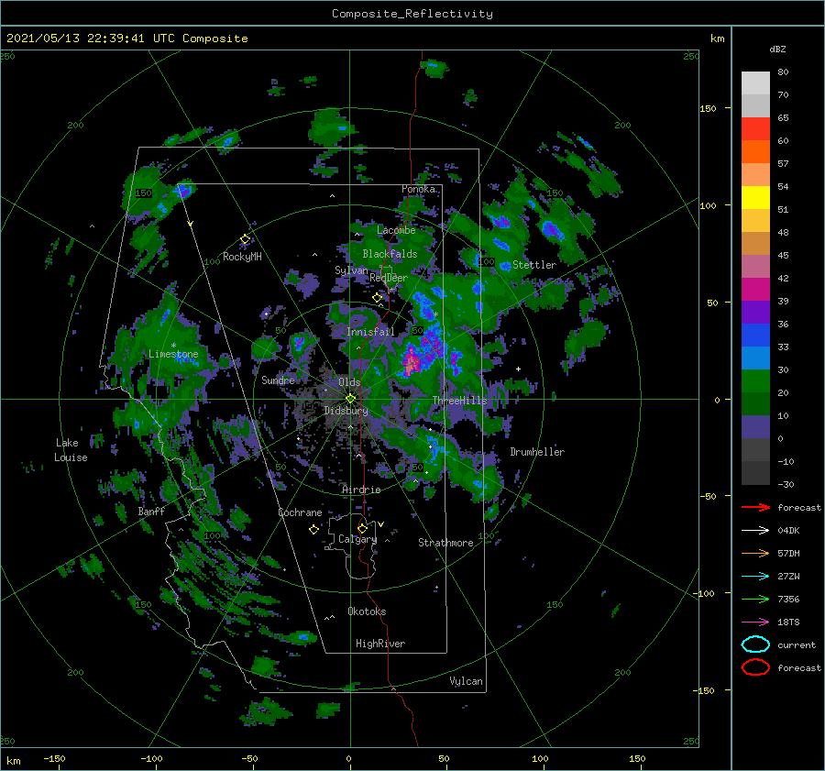Click the Okotoks label
The height and width of the screenshot is (771, 825).
point(367,612)
